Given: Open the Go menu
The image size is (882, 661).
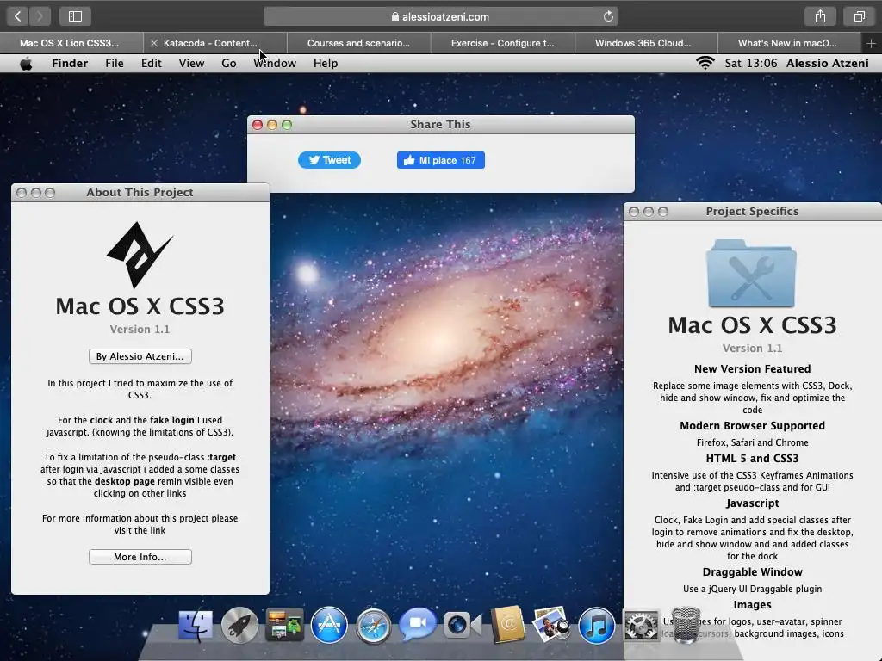Looking at the screenshot, I should [x=228, y=63].
